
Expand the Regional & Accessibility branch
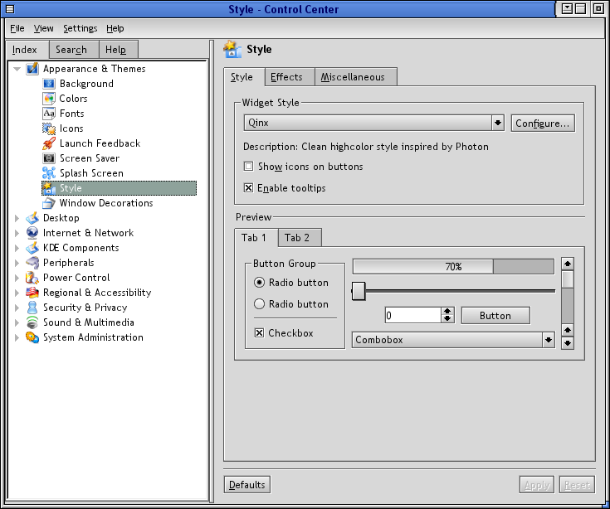tap(17, 293)
